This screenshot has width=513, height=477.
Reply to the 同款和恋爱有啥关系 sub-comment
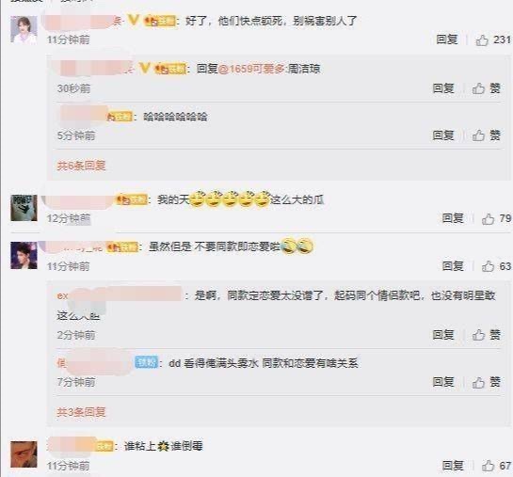[443, 382]
